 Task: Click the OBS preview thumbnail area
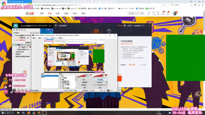click(x=74, y=56)
